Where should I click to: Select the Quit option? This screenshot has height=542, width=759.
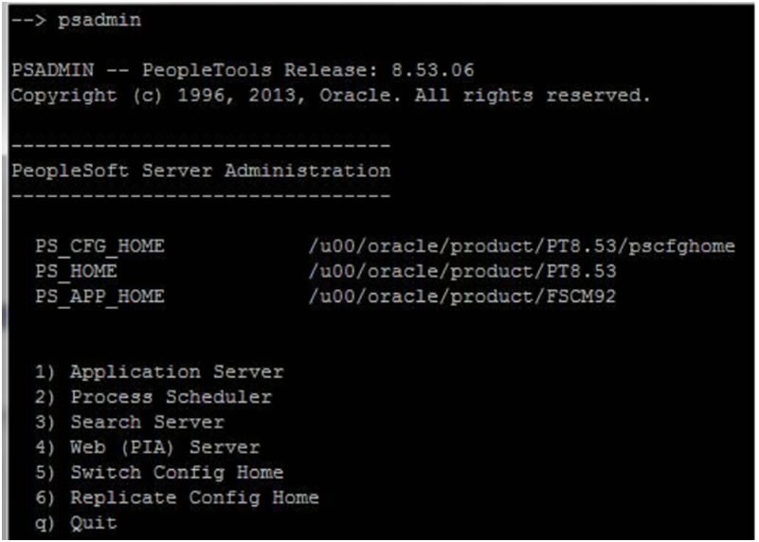[76, 524]
